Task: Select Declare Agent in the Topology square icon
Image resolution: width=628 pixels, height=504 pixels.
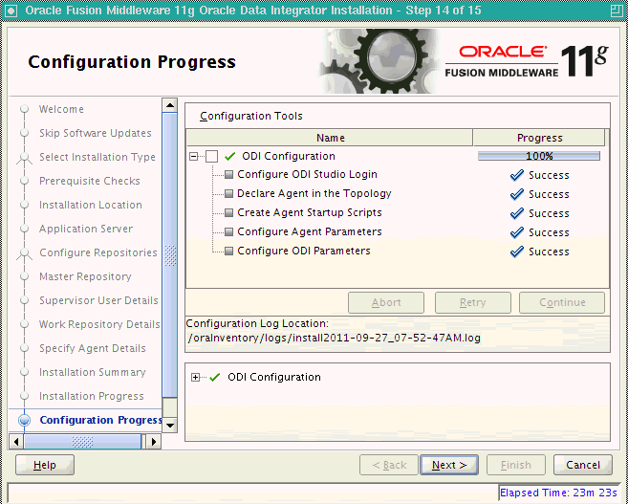Action: click(228, 193)
